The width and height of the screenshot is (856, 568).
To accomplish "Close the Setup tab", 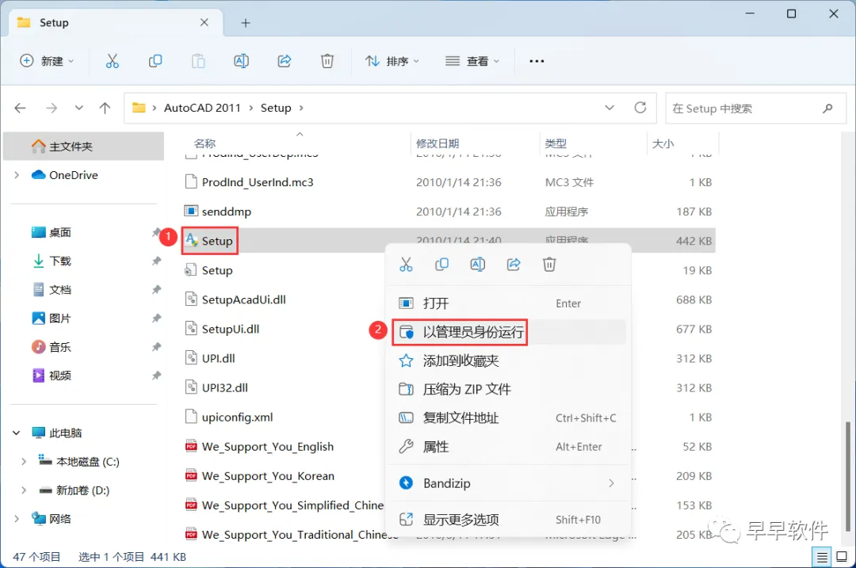I will point(204,22).
